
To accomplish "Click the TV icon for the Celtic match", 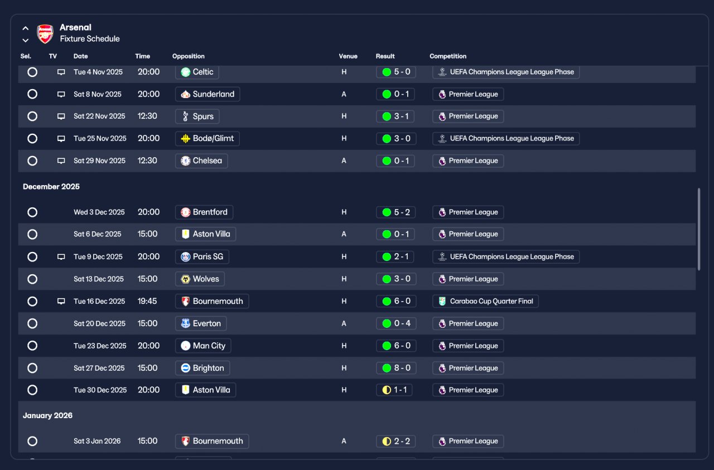I will tap(61, 72).
